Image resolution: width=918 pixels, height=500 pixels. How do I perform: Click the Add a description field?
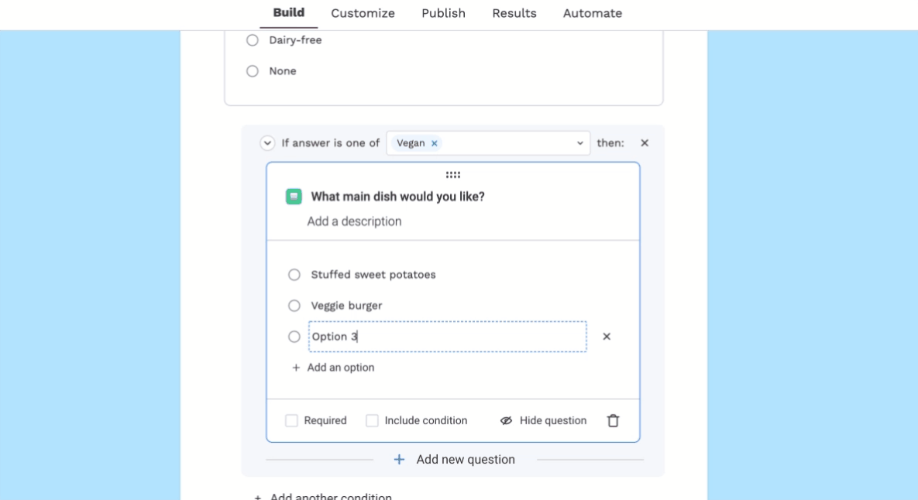[354, 221]
